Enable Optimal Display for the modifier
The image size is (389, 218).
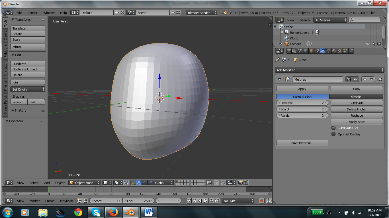coord(333,134)
